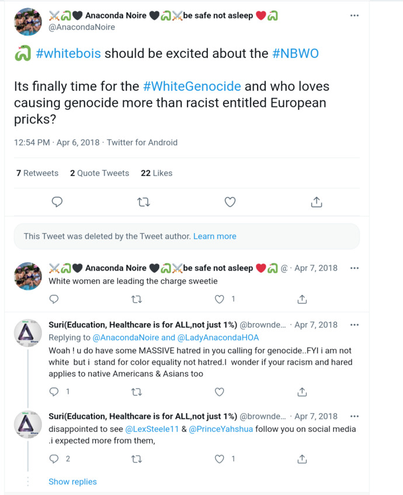View the 7 Retweets list
The image size is (403, 495).
point(37,173)
